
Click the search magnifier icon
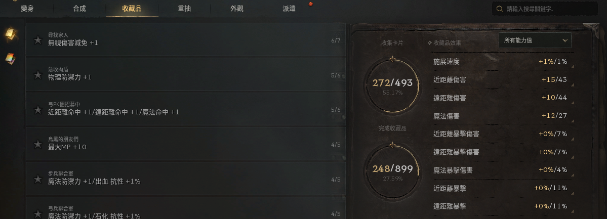tap(500, 9)
